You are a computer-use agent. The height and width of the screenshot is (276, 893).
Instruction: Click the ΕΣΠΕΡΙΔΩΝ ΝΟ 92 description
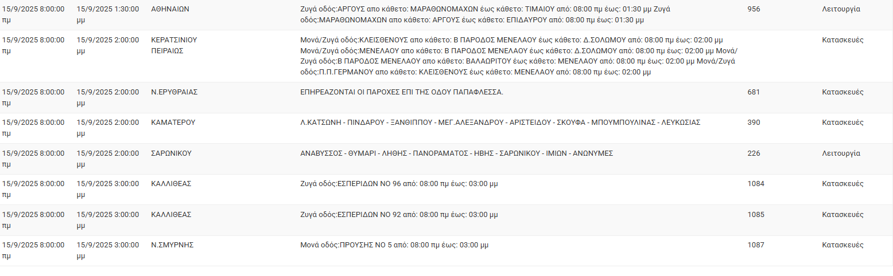coord(399,215)
